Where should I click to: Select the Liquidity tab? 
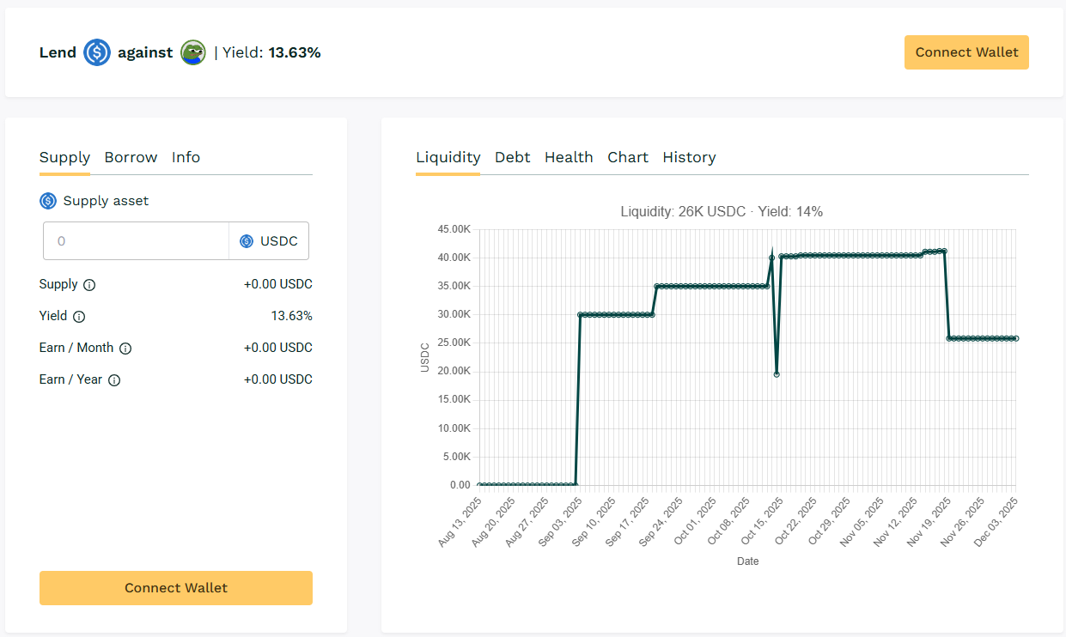point(448,157)
